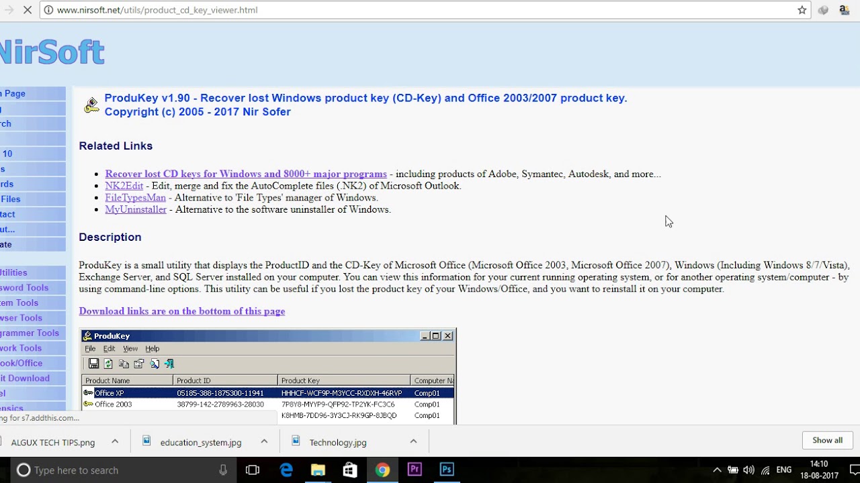860x483 pixels.
Task: Click the browser forward arrow
Action: click(9, 10)
